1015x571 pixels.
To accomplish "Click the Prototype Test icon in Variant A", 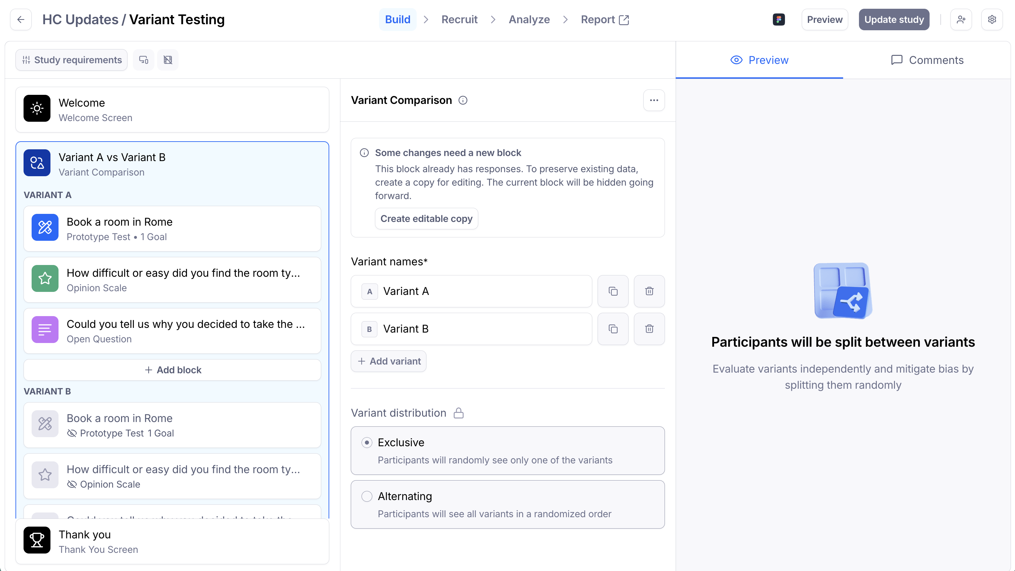I will pyautogui.click(x=45, y=227).
